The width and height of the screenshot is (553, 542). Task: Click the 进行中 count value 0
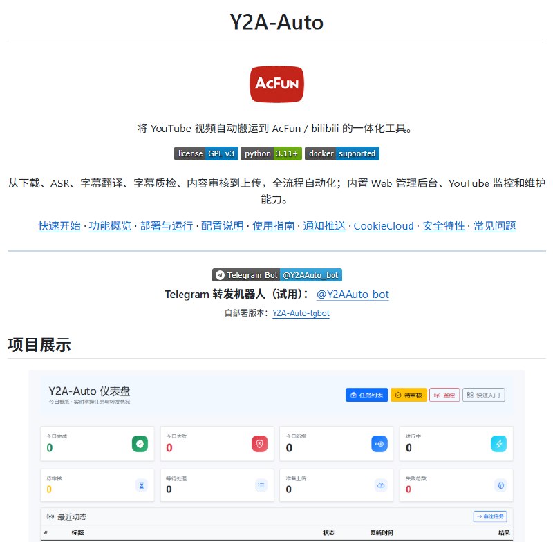pos(409,448)
